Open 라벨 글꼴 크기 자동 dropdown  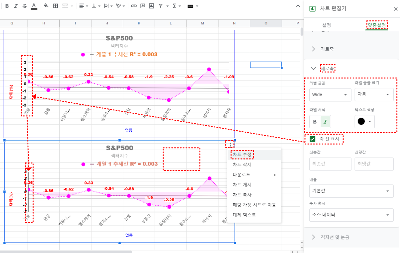[x=374, y=94]
